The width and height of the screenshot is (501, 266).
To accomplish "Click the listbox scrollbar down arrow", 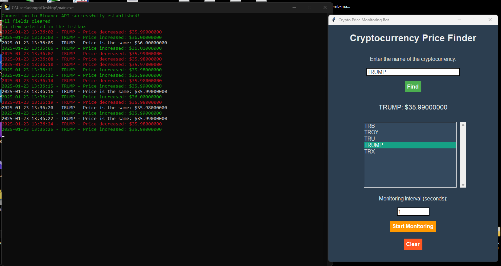I will (x=463, y=185).
